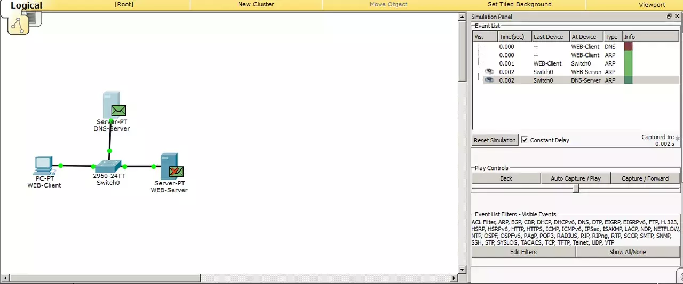Select the 0.001 event at Switch0

[x=576, y=63]
